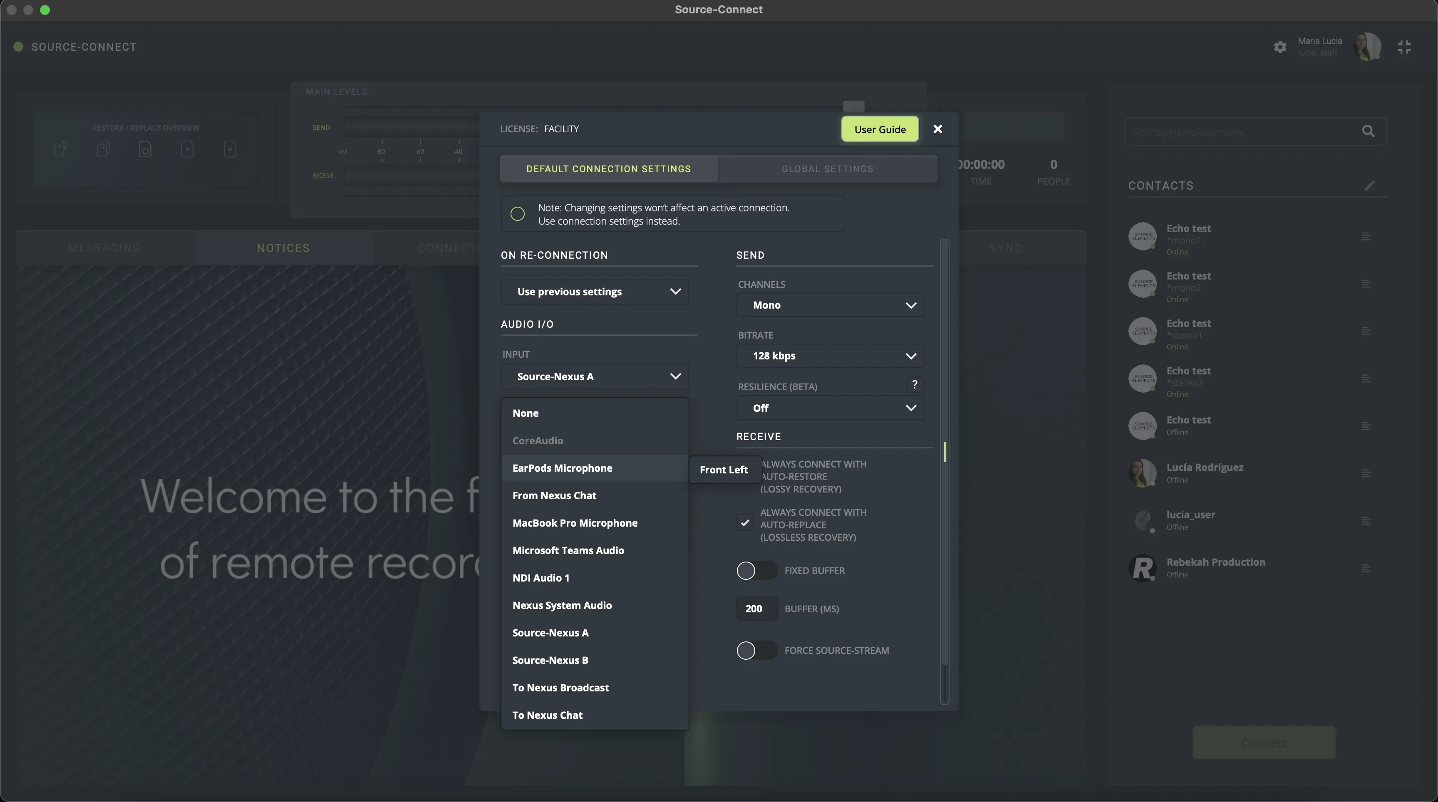Open settings with the gear icon
Screen dimensions: 1438x802
tap(1280, 47)
